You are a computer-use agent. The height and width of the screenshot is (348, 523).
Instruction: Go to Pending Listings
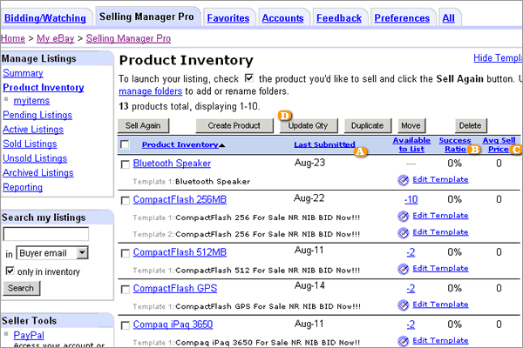37,115
